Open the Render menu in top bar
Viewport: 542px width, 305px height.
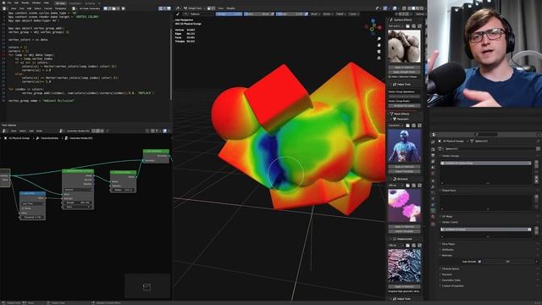pos(25,3)
